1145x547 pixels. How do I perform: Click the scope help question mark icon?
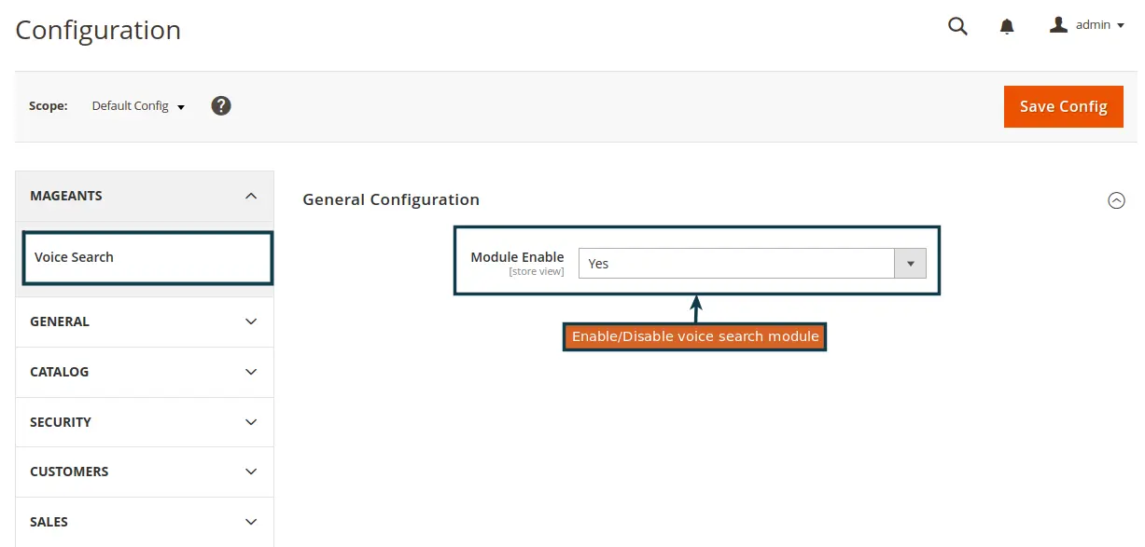[221, 105]
